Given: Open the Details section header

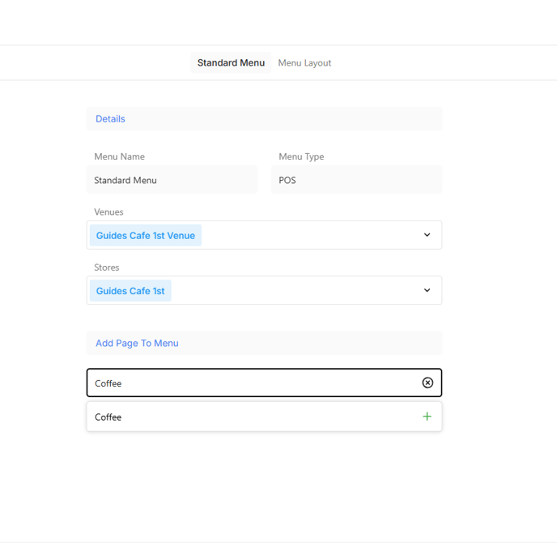Looking at the screenshot, I should pos(110,119).
